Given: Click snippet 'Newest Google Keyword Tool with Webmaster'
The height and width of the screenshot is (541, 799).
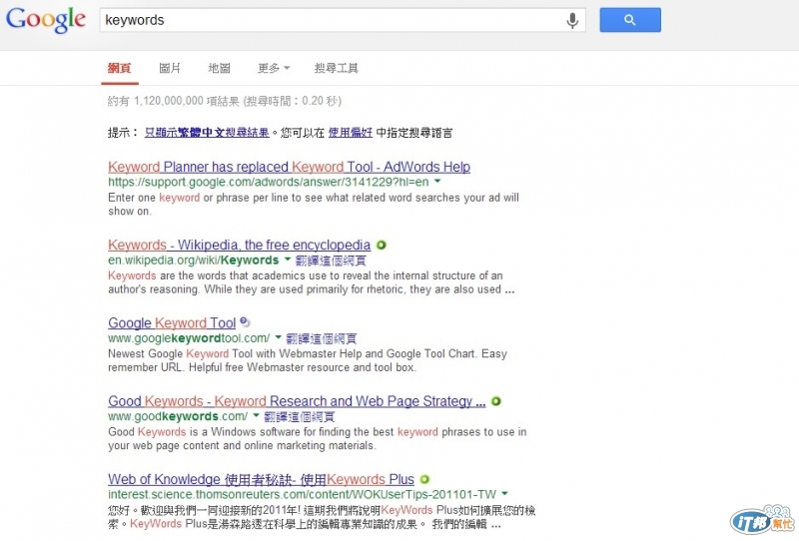Looking at the screenshot, I should coord(308,360).
